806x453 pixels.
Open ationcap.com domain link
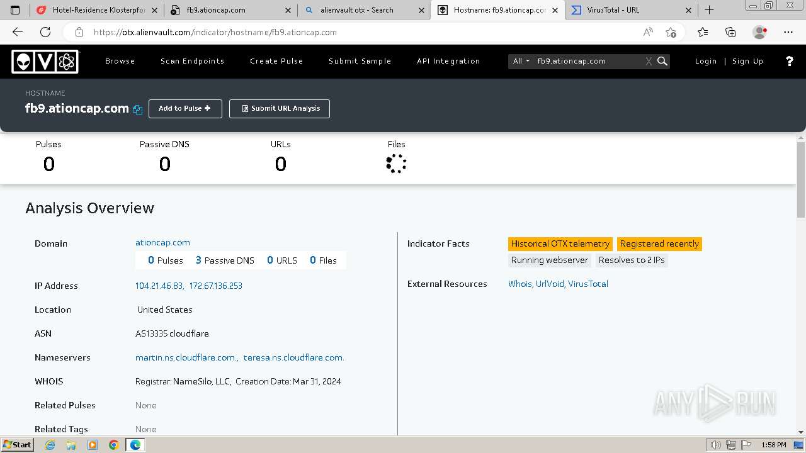pyautogui.click(x=162, y=243)
